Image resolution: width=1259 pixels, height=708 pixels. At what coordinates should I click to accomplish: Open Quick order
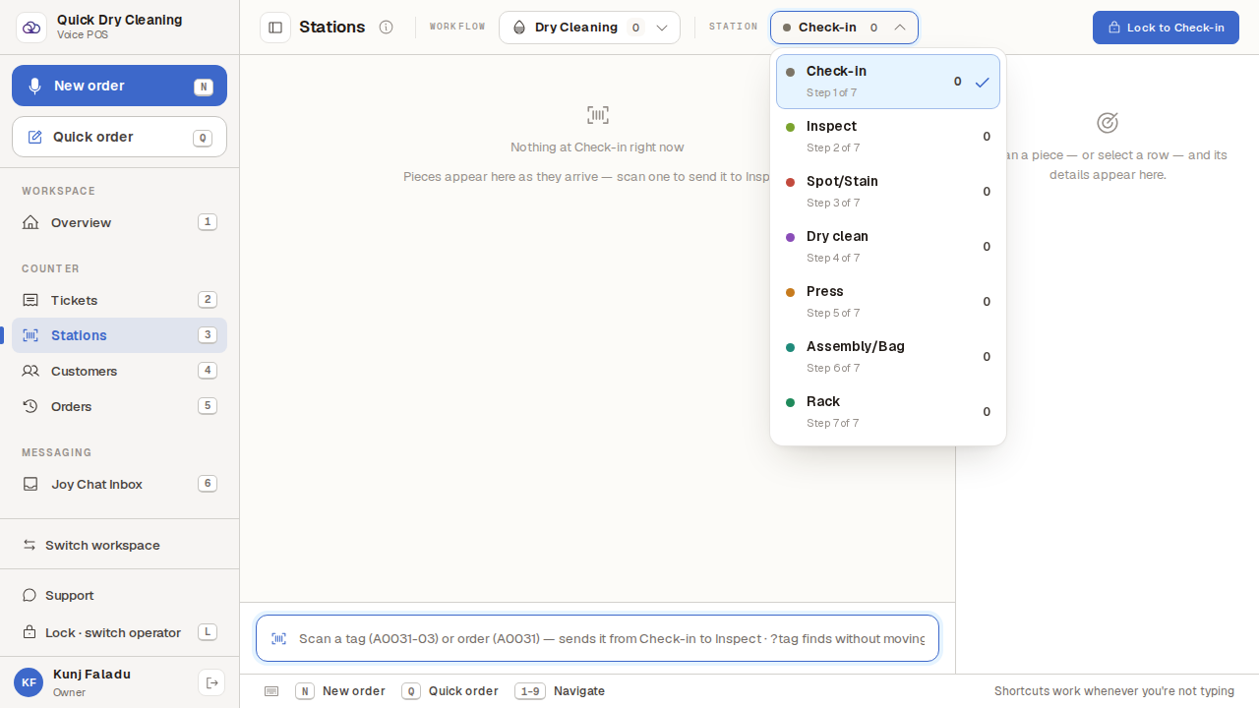coord(119,137)
